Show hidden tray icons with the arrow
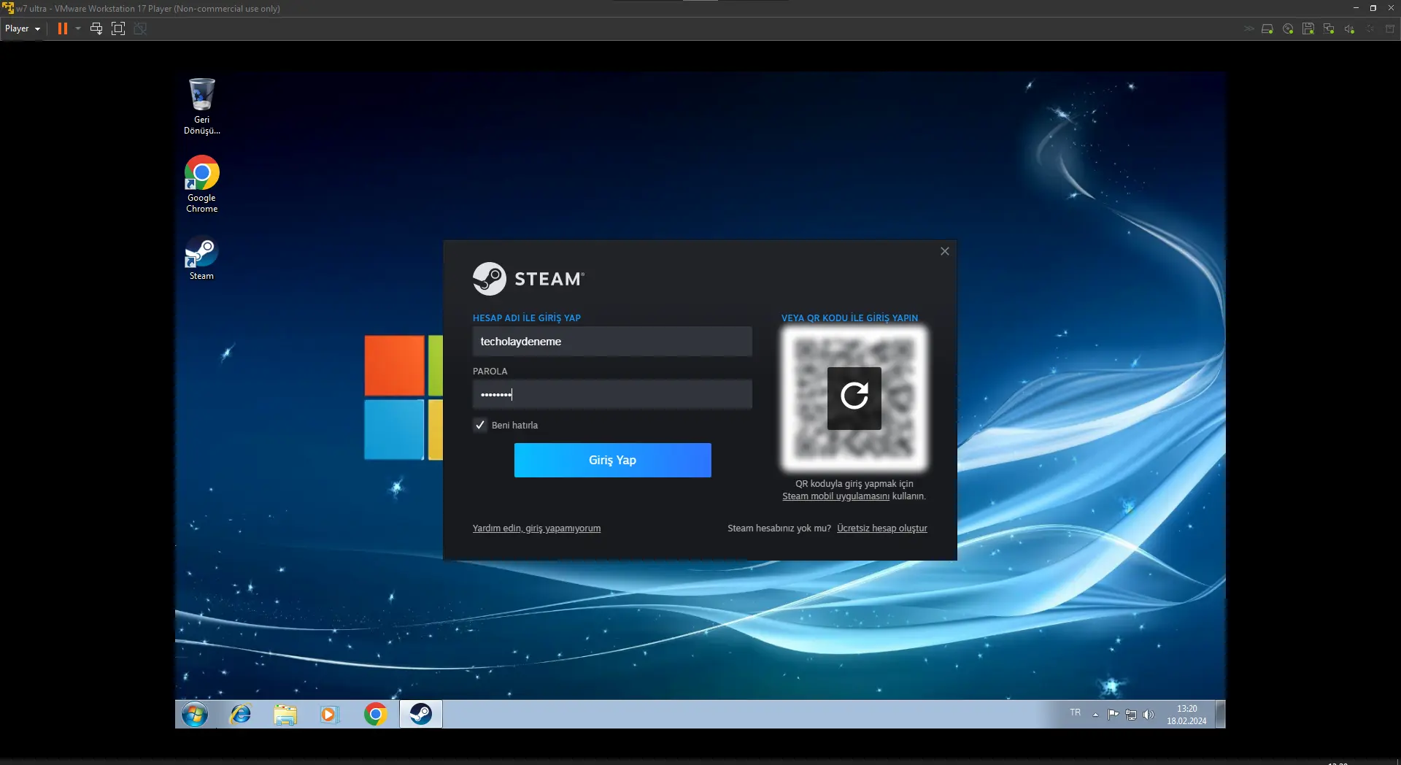The height and width of the screenshot is (765, 1401). [x=1095, y=715]
